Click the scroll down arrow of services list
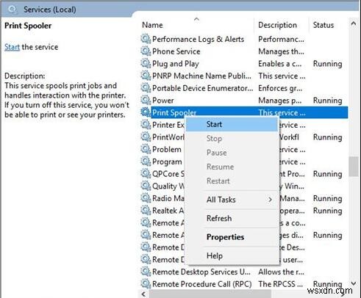The image size is (361, 298). (354, 283)
